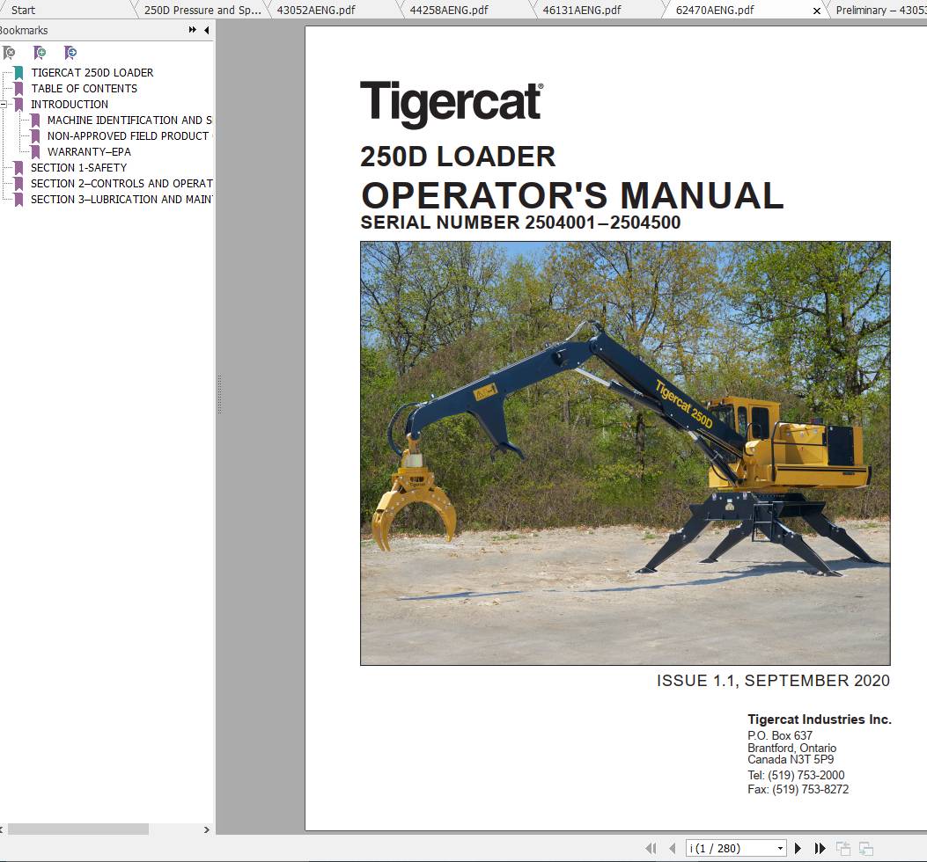Collapse the INTRODUCTION bookmark branch

point(7,104)
